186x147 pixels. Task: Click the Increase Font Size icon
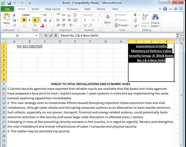[x=45, y=20]
